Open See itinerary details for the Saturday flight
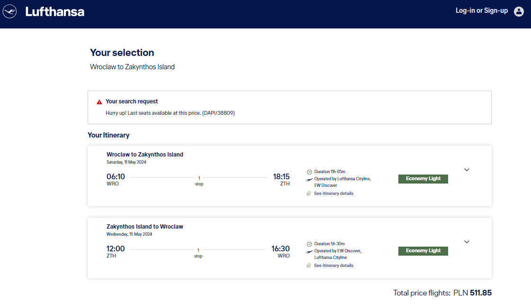Image resolution: width=531 pixels, height=304 pixels. [x=333, y=193]
